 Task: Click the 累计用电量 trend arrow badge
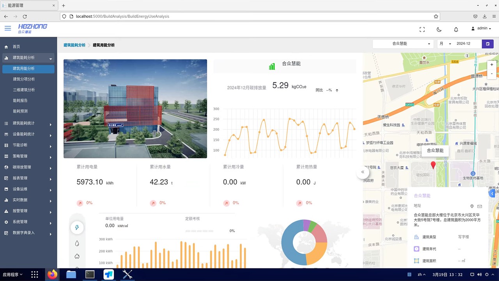tap(80, 203)
